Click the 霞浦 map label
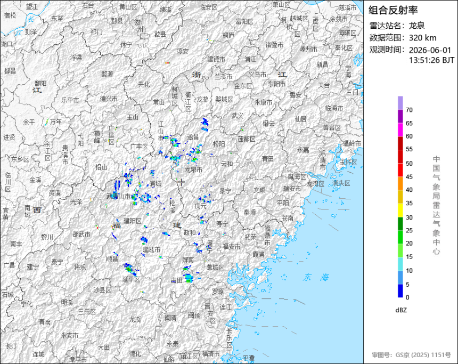This screenshot has height=364, width=458. (258, 254)
